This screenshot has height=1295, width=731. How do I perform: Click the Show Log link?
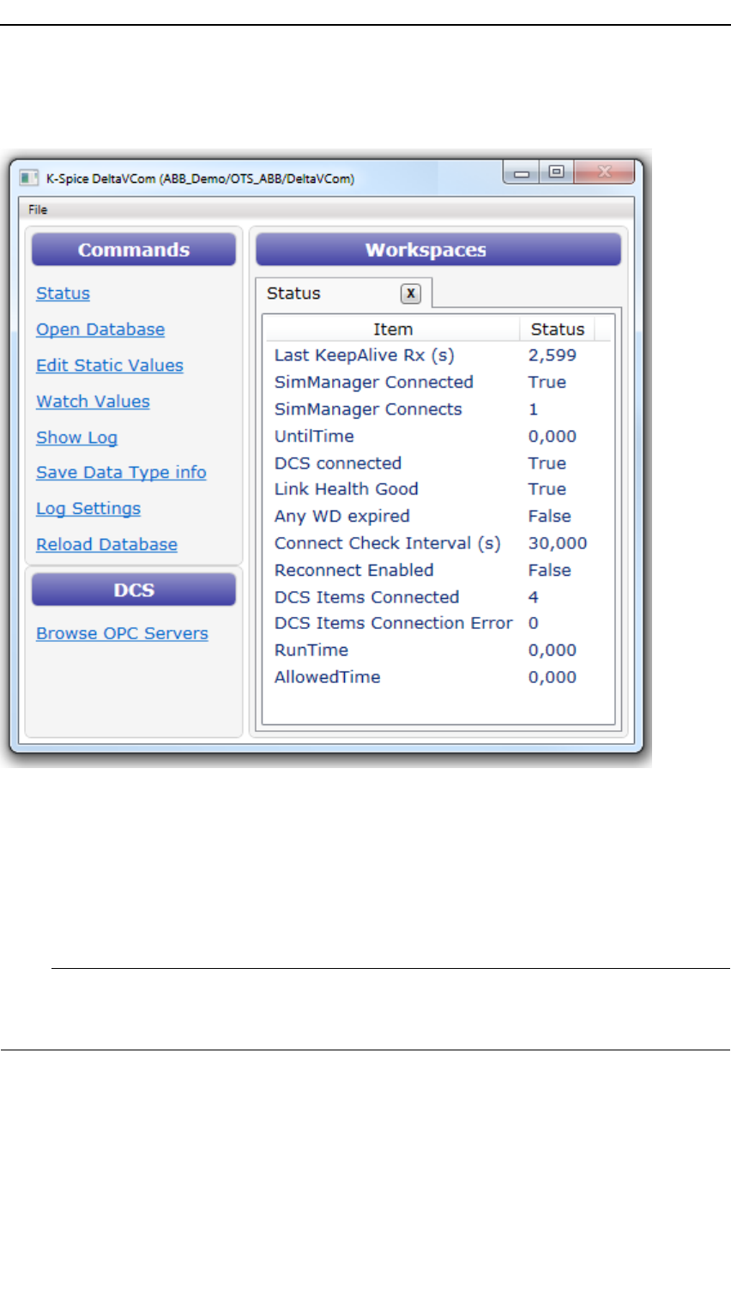click(x=76, y=438)
